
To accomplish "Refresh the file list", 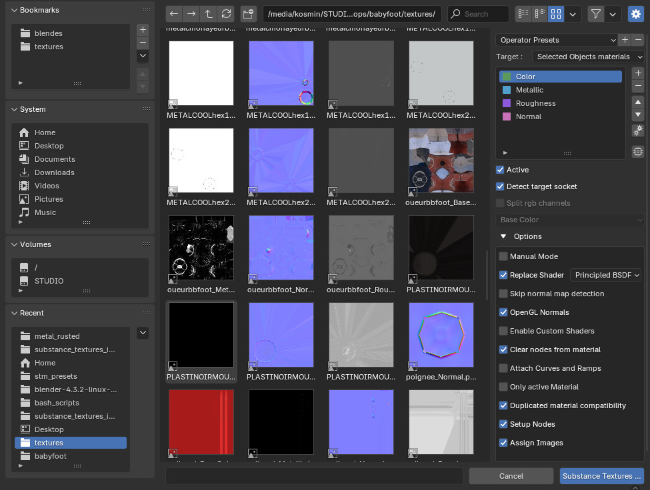I will tap(226, 14).
